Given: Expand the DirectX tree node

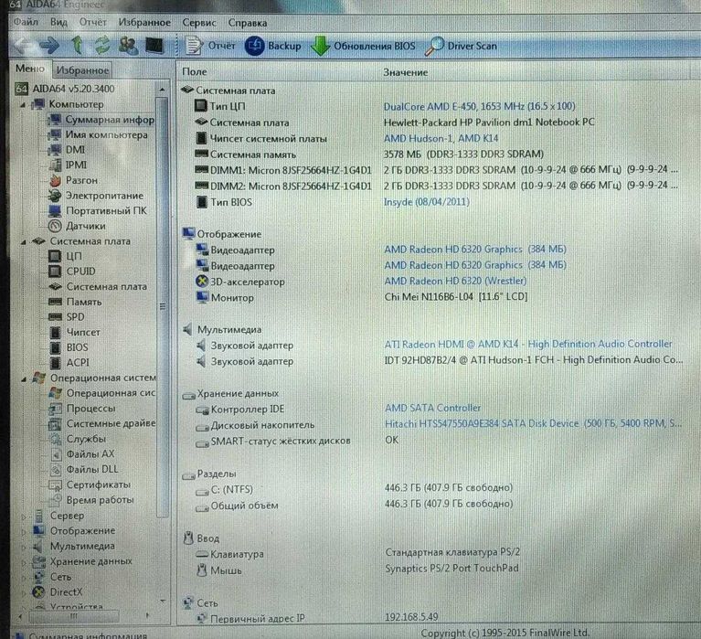Looking at the screenshot, I should point(24,593).
